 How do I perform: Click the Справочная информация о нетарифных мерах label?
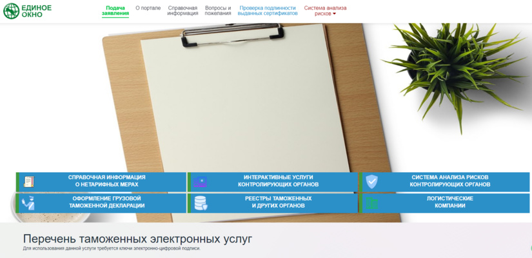tap(106, 181)
